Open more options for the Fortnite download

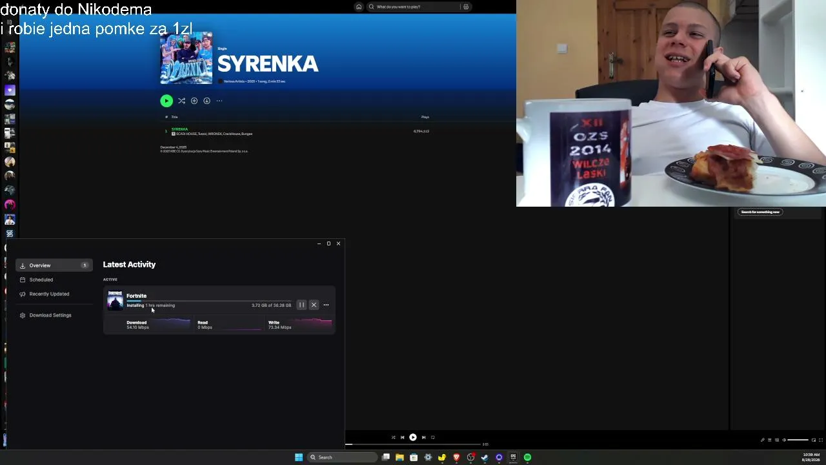tap(326, 305)
